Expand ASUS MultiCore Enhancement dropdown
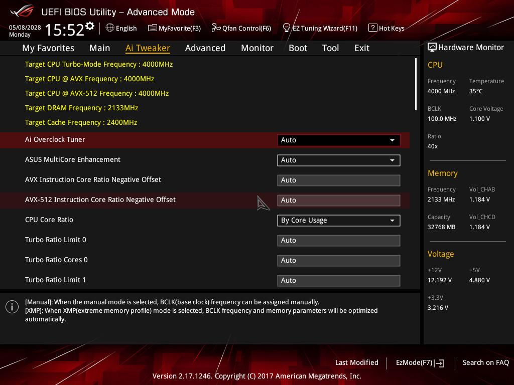 point(338,160)
